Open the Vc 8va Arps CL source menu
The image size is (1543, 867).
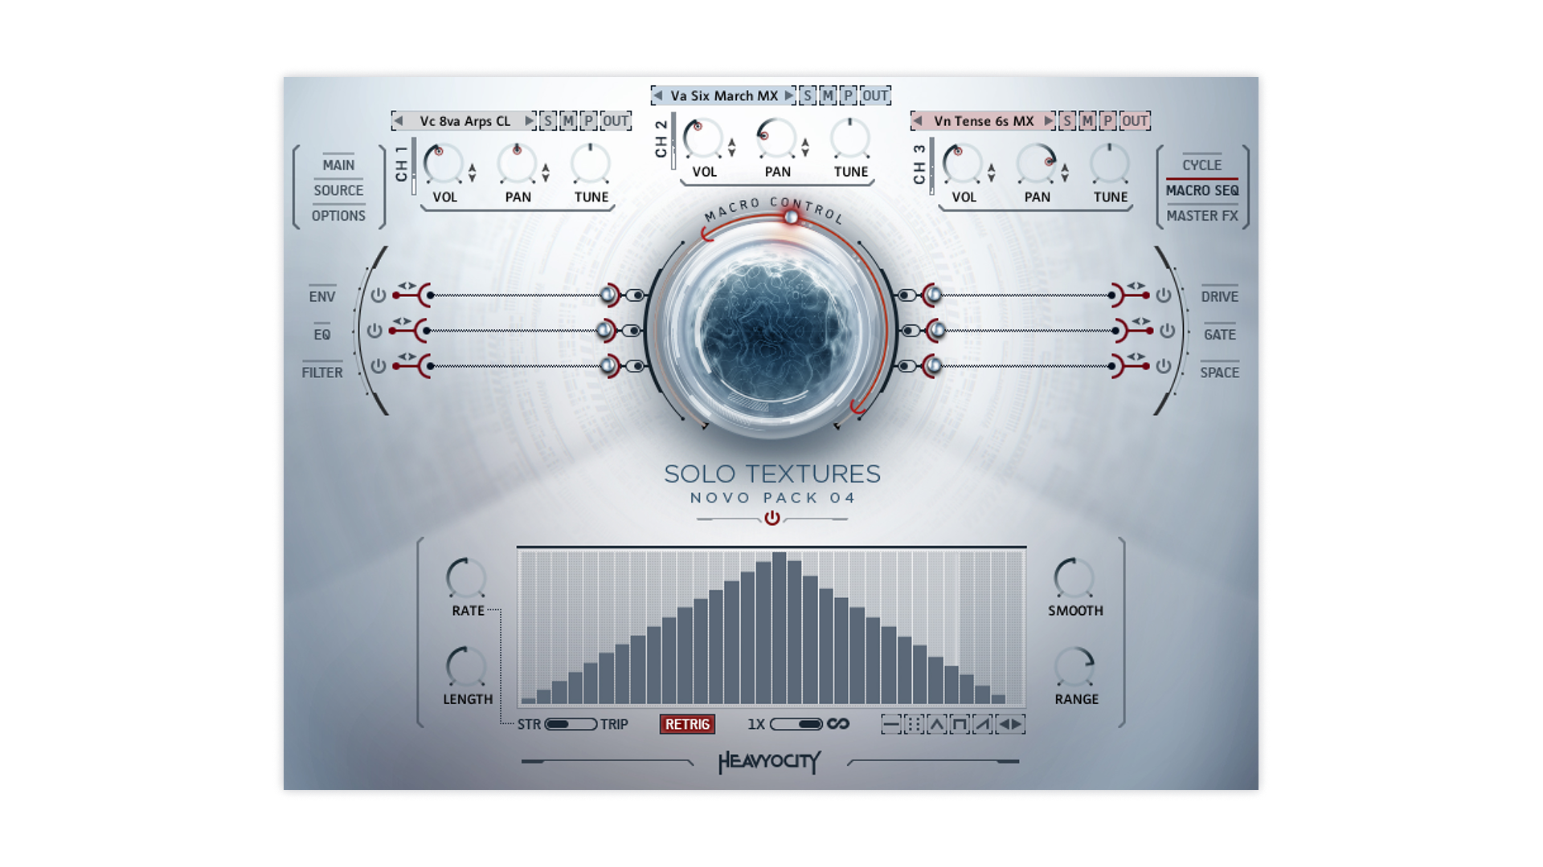[465, 121]
